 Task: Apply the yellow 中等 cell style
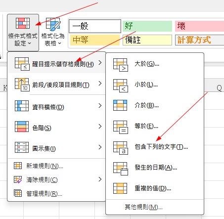[95, 40]
